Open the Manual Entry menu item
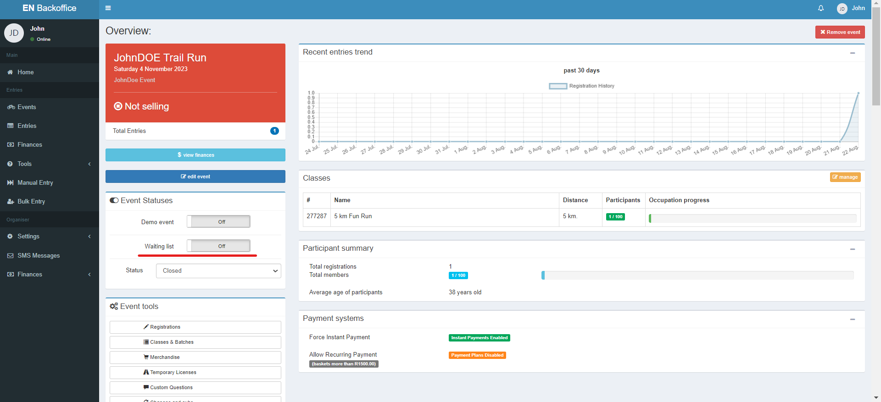Viewport: 881px width, 402px height. pyautogui.click(x=50, y=182)
